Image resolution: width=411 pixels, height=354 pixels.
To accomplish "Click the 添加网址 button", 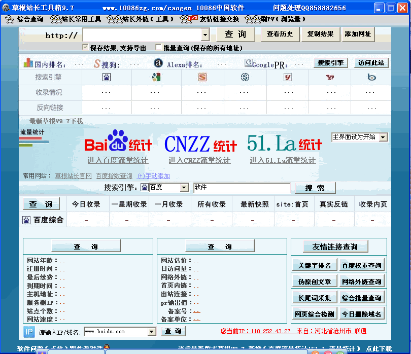I will tap(358, 34).
